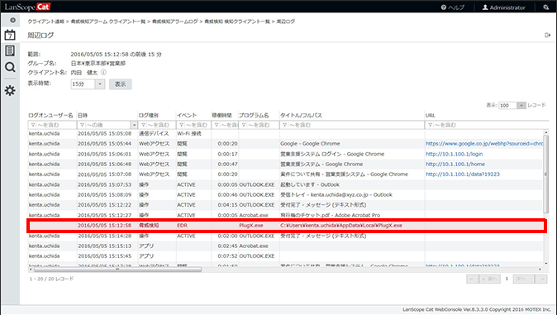Click the next page 次へ button

524,279
